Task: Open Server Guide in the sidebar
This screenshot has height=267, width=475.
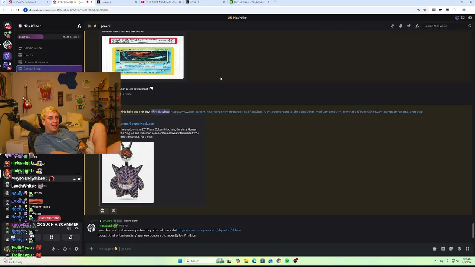Action: coord(49,48)
